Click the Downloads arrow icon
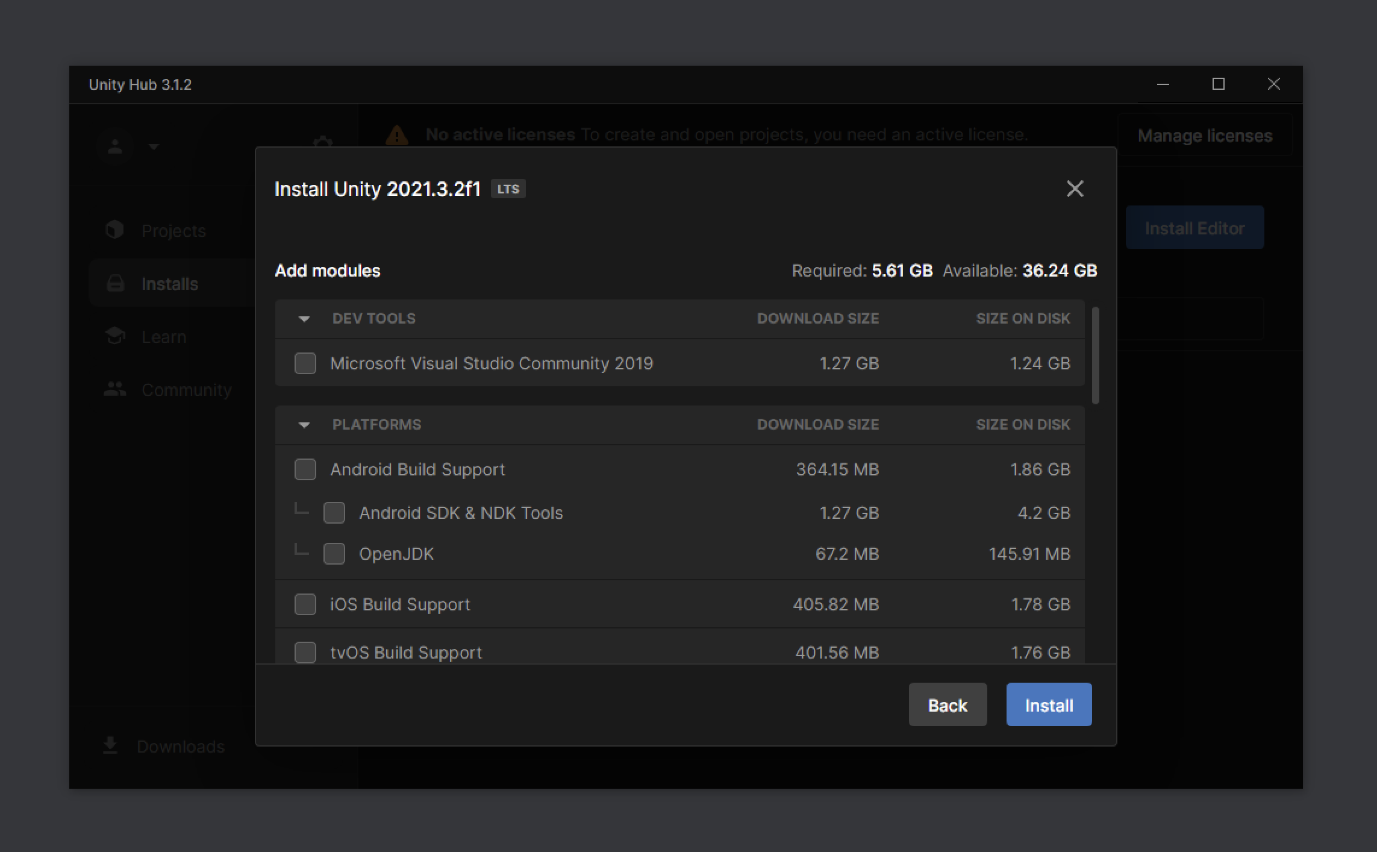The image size is (1377, 852). point(110,745)
